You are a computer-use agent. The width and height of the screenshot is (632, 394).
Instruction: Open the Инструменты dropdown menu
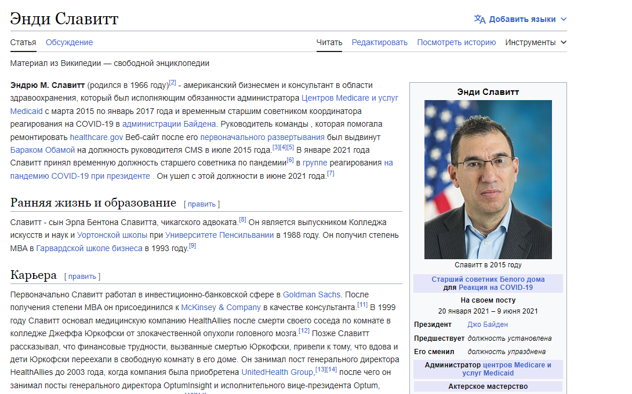(536, 42)
